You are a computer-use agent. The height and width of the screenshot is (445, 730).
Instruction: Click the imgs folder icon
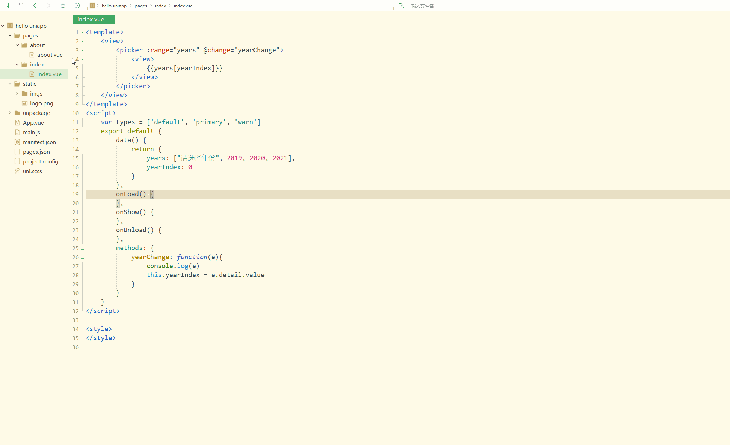tap(25, 93)
